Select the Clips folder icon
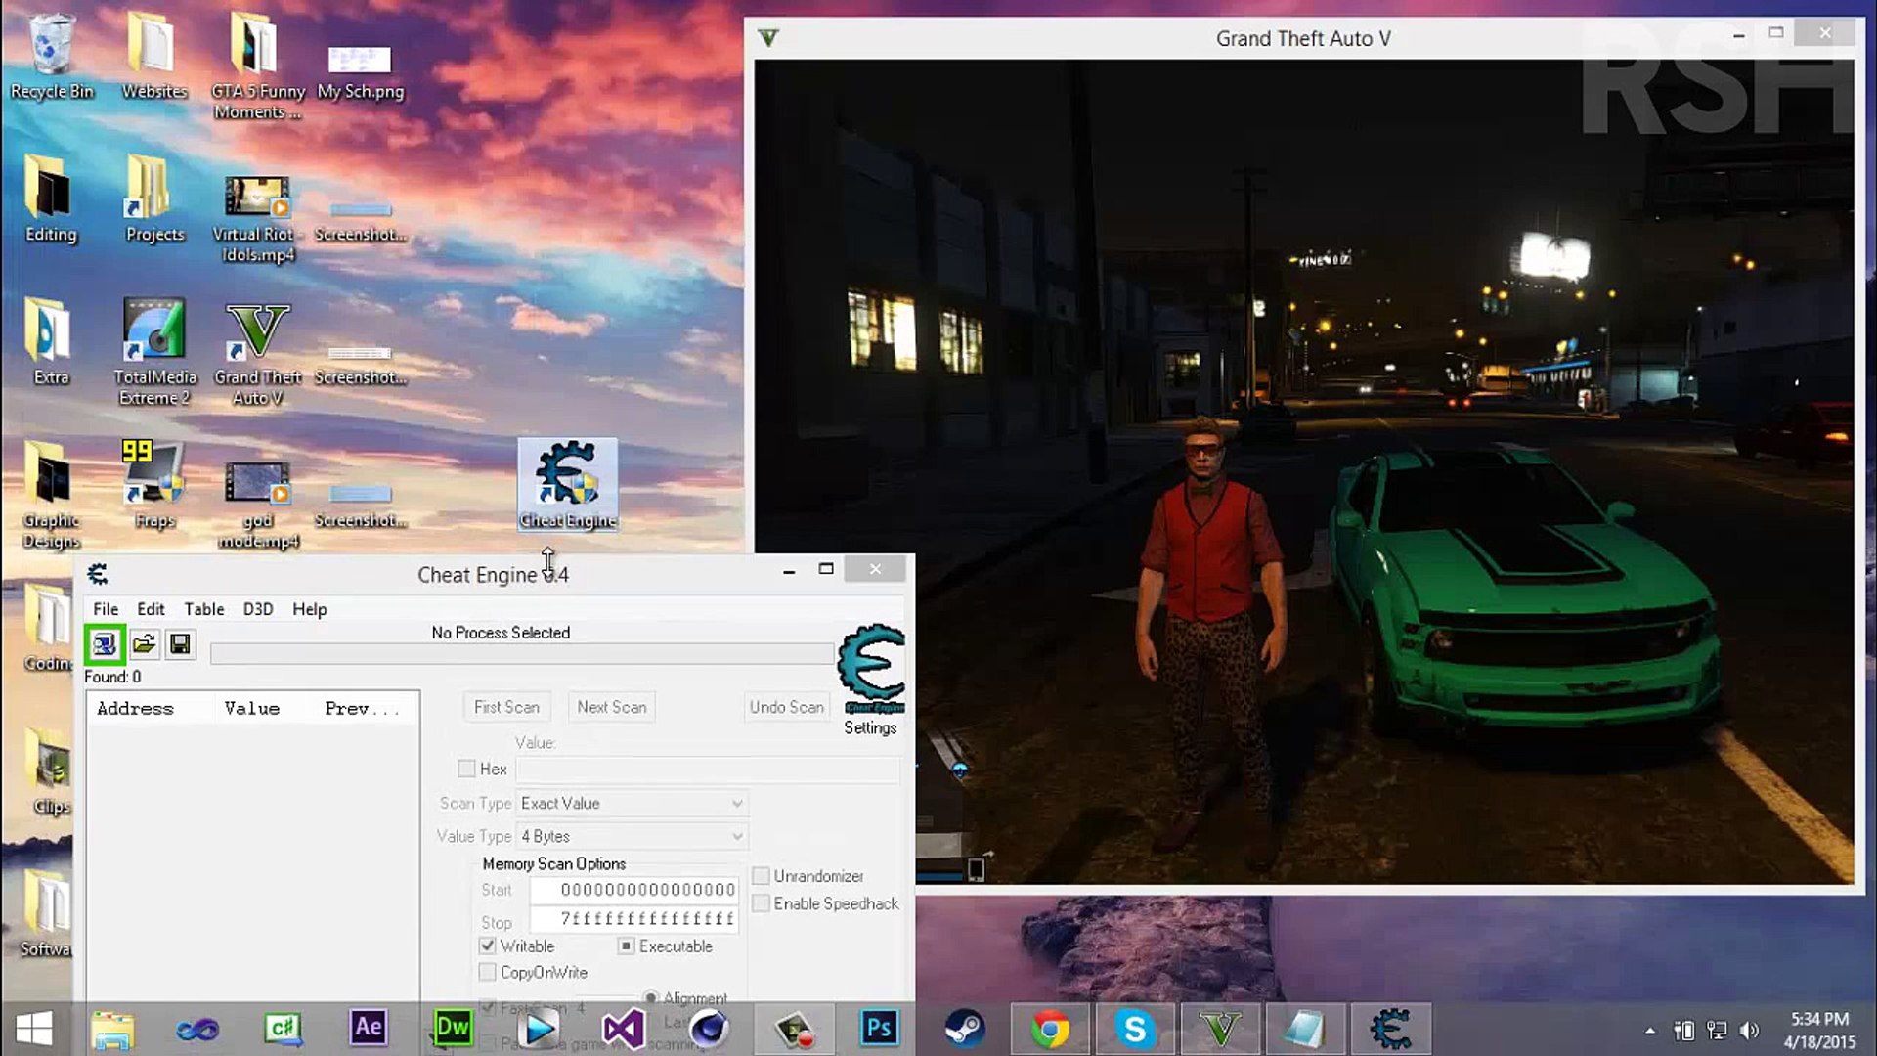 coord(51,771)
